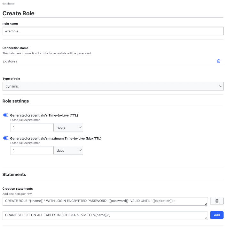
Task: Expand the Max TTL days unit dropdown
Action: click(68, 150)
